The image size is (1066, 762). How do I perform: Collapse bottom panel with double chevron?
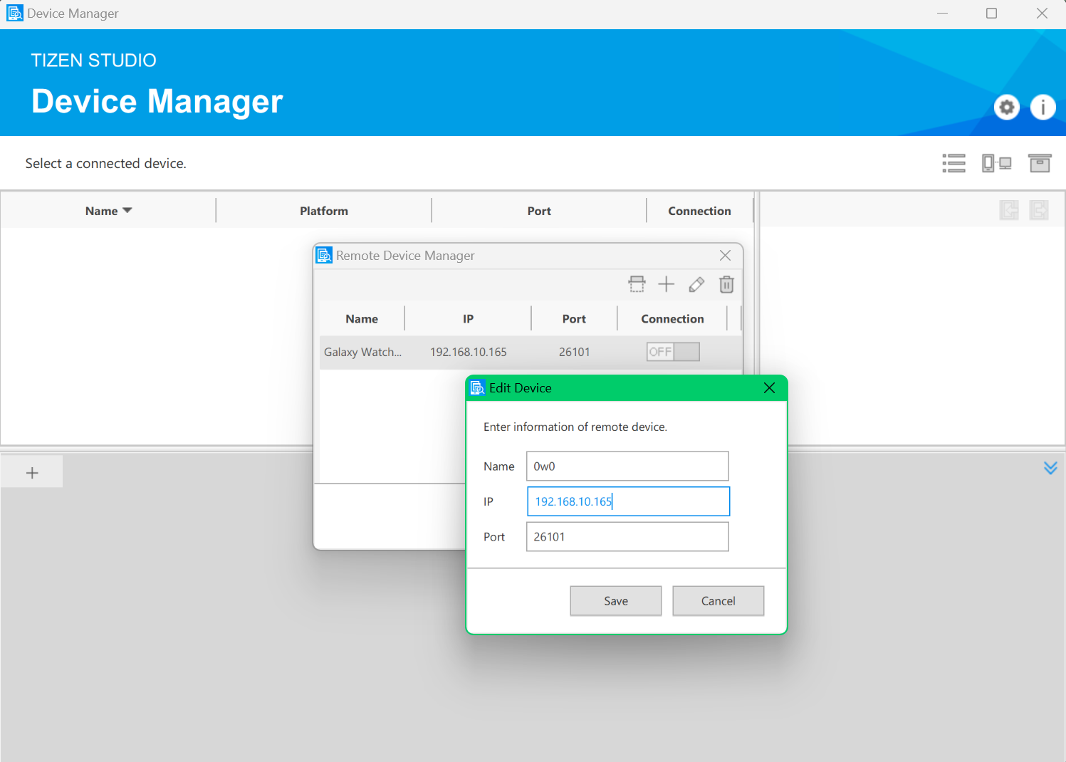(1050, 468)
